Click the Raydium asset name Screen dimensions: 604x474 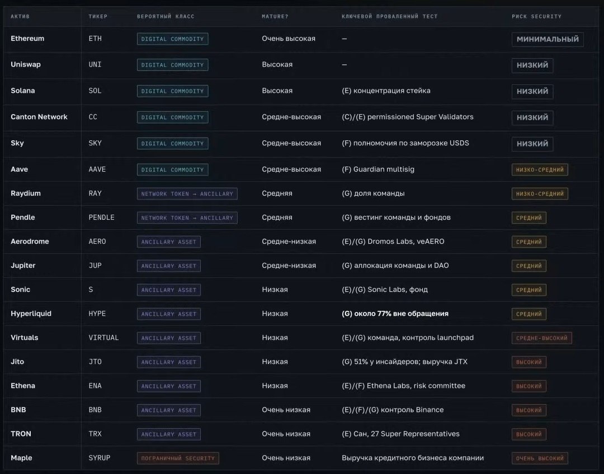pyautogui.click(x=25, y=193)
